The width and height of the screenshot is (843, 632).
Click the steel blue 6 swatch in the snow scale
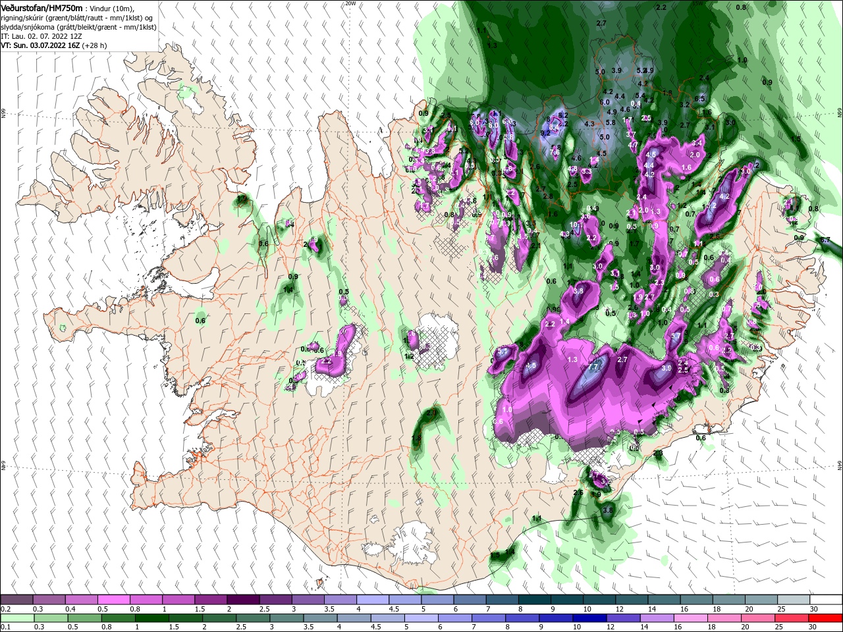[x=468, y=600]
